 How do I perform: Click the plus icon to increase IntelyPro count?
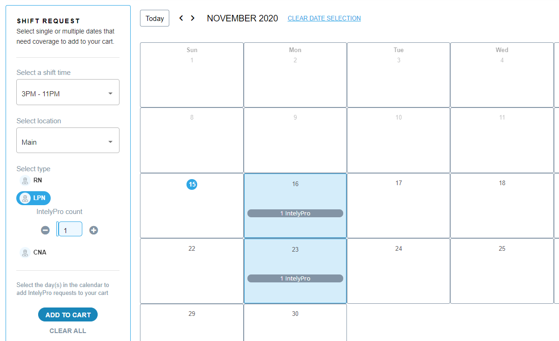93,230
